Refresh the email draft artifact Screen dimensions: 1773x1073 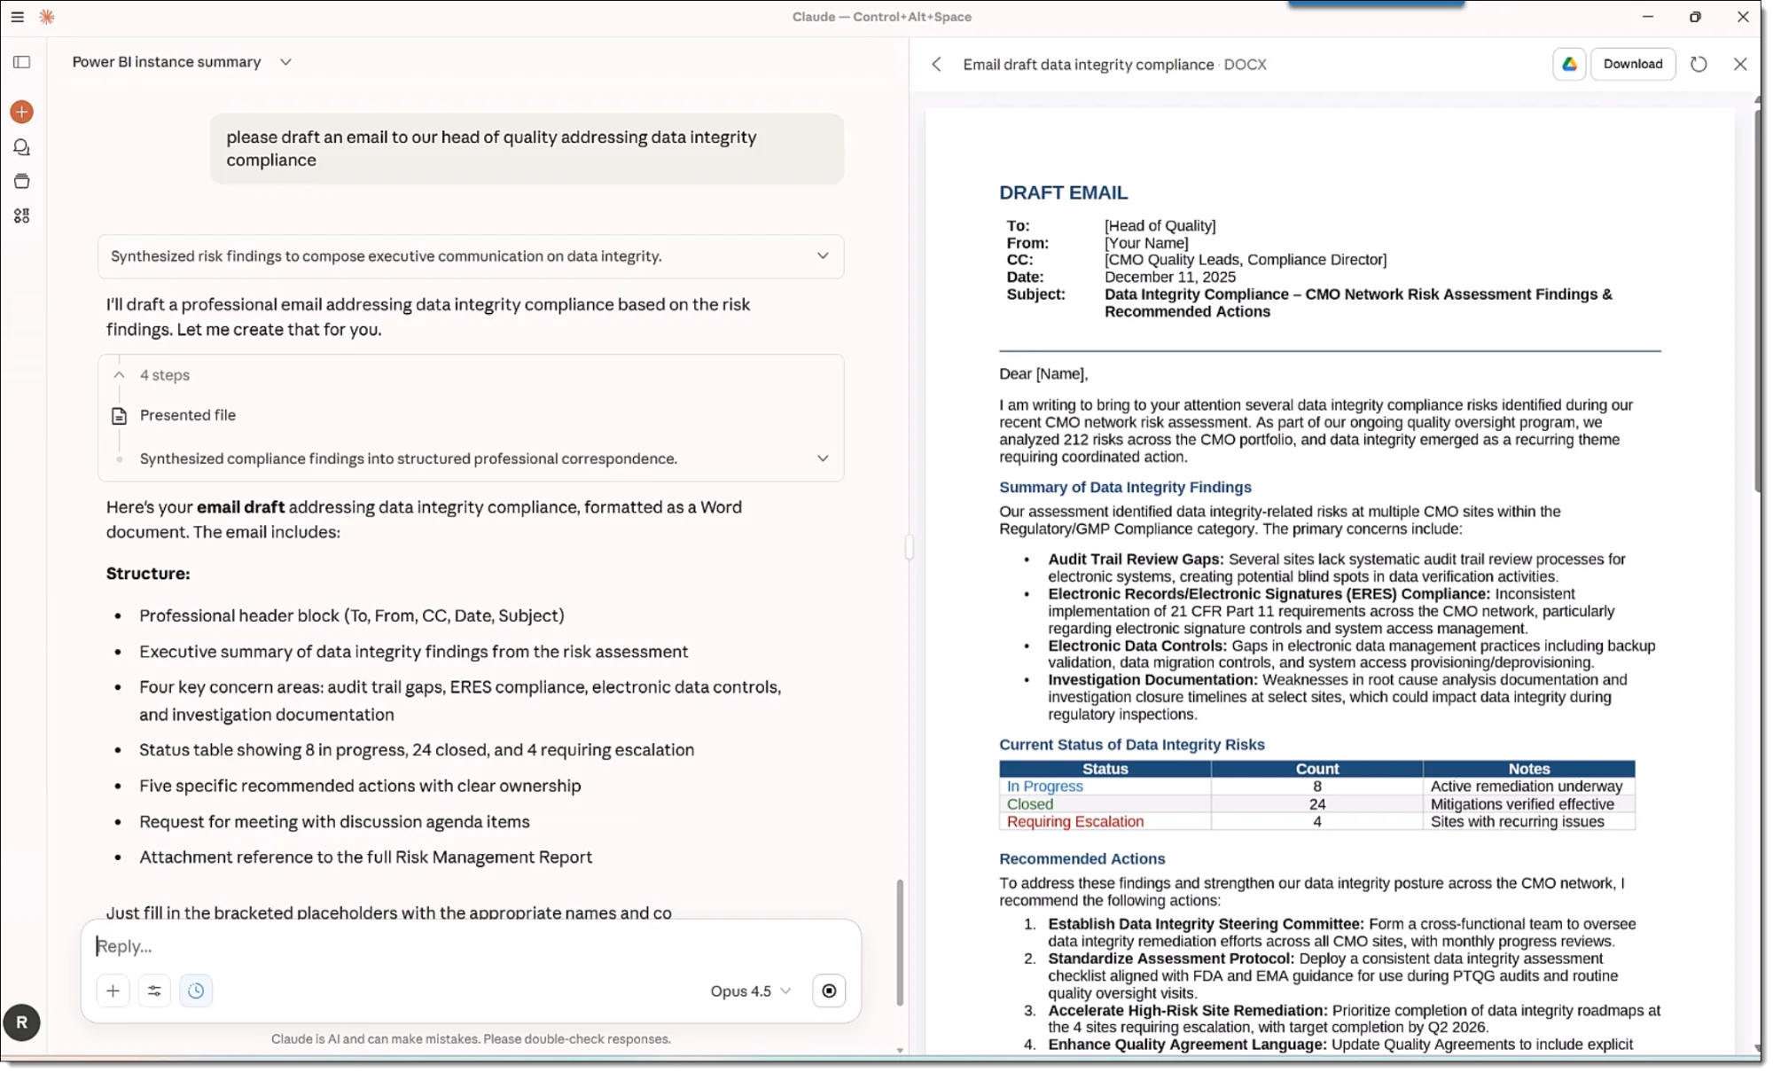(1699, 64)
